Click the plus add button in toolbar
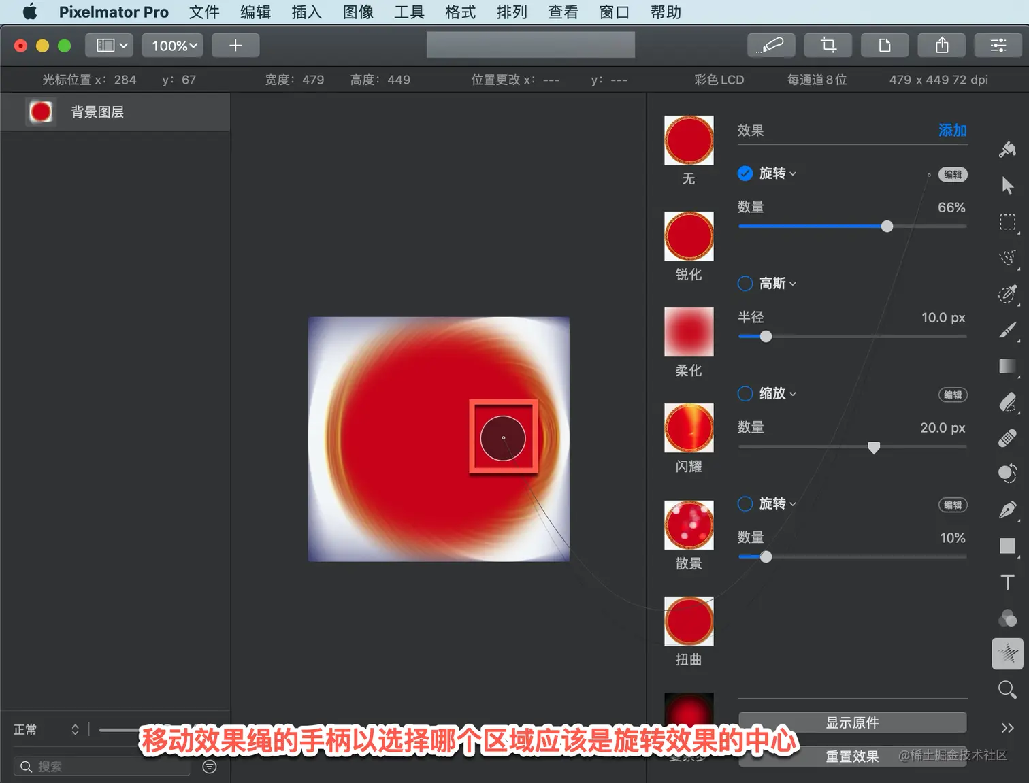 coord(235,46)
